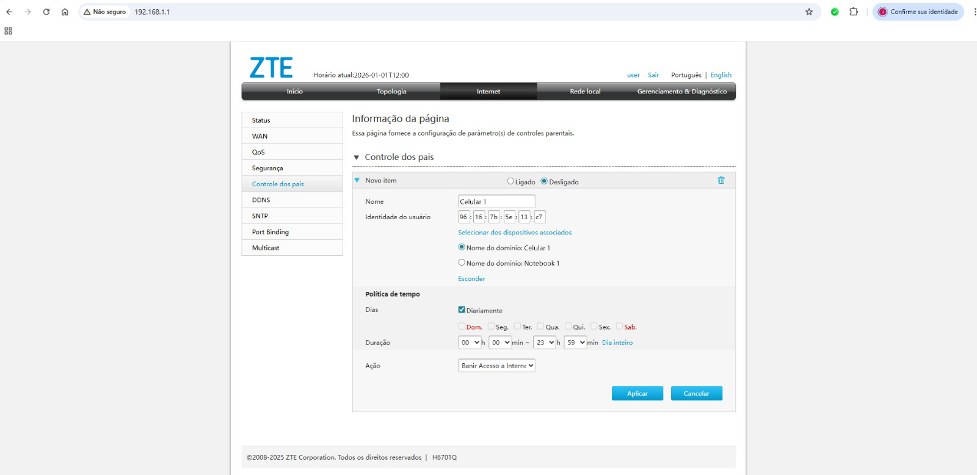Choose Nome do domínio: Celular 1
Image resolution: width=977 pixels, height=475 pixels.
click(462, 247)
